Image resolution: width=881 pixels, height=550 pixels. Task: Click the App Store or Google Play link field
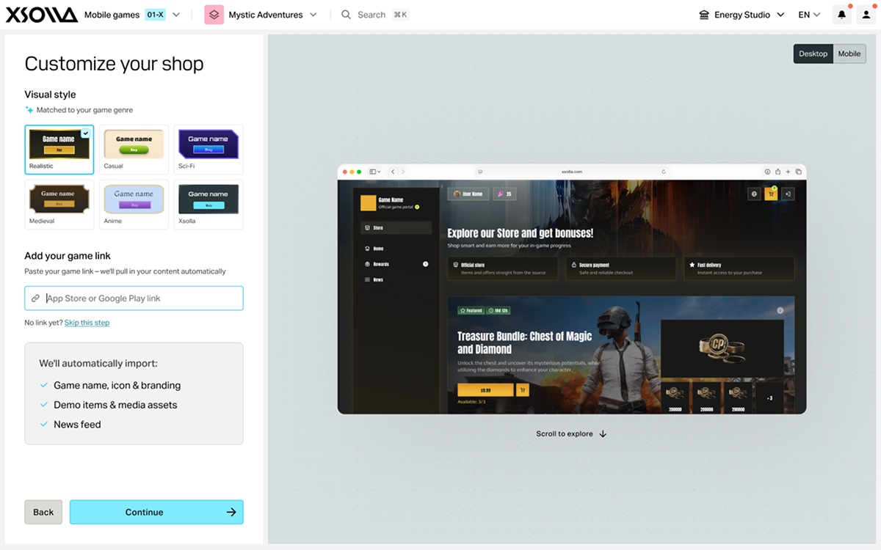(134, 298)
